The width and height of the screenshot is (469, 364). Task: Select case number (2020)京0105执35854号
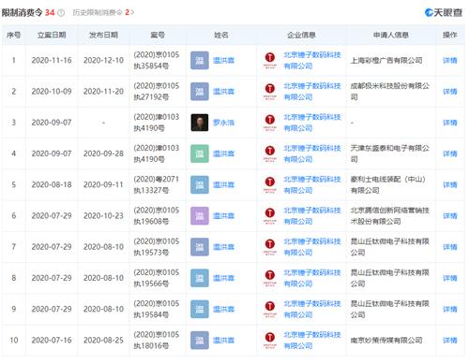pos(157,60)
